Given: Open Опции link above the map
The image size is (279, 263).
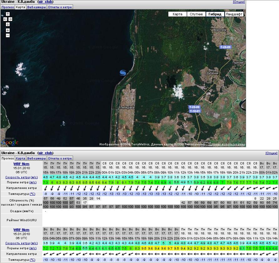Looking at the screenshot, I should point(239,2).
